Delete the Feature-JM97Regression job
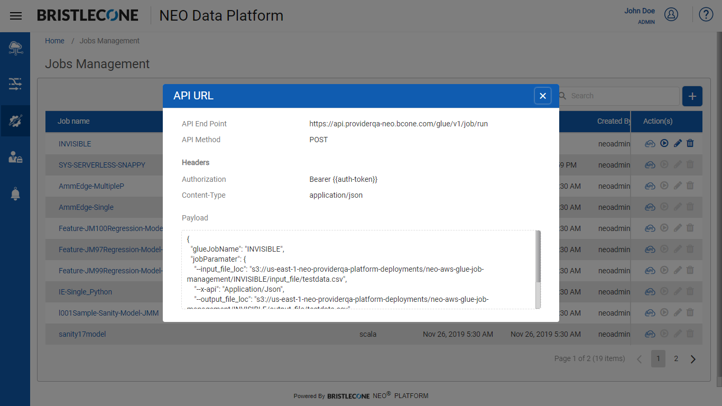 [690, 249]
